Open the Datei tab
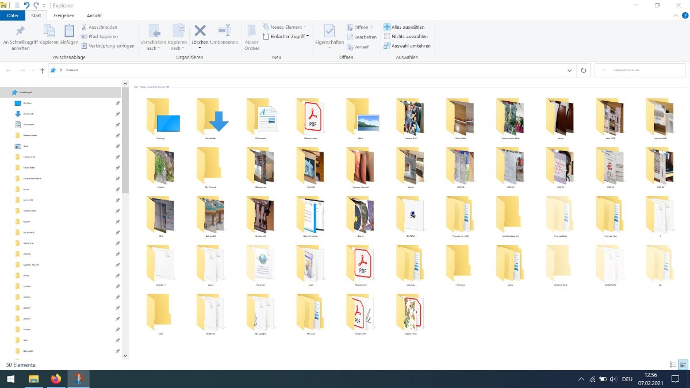The image size is (690, 388). click(x=13, y=16)
